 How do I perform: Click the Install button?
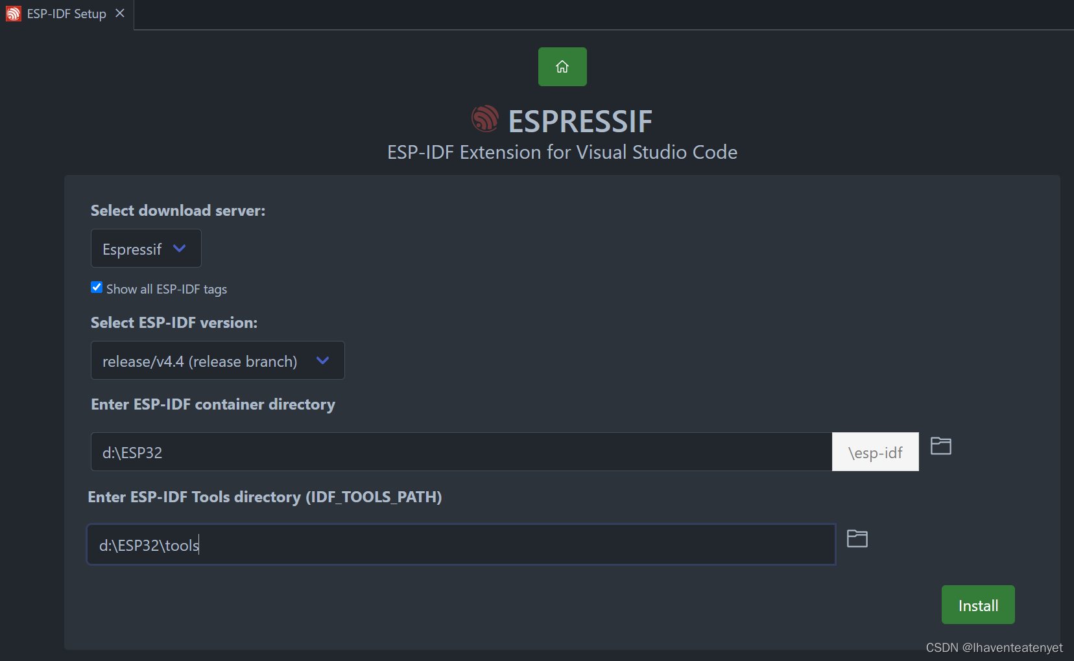977,605
